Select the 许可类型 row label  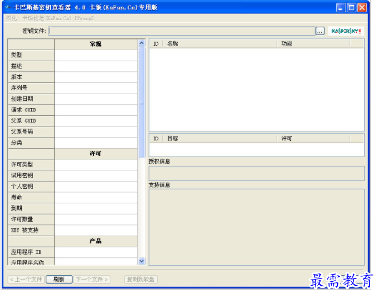pos(31,164)
